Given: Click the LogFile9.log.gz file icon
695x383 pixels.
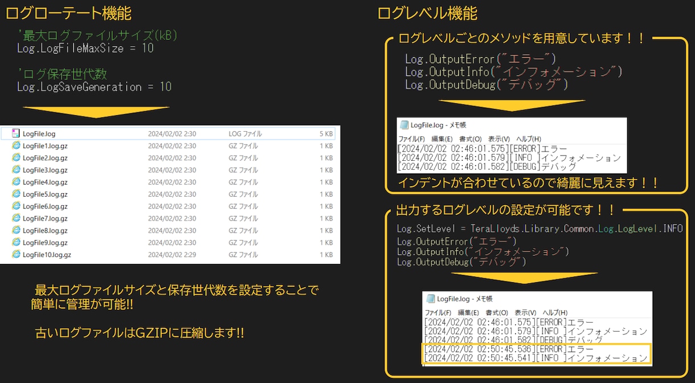Looking at the screenshot, I should click(x=16, y=243).
